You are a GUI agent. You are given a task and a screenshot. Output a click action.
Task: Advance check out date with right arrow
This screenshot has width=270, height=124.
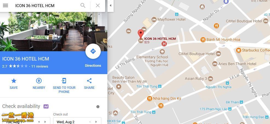96,122
